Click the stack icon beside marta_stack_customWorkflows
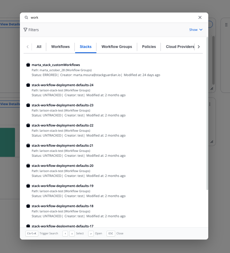This screenshot has height=253, width=230. 28,65
